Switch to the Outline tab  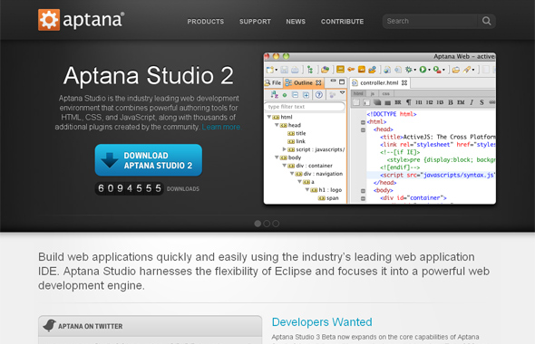(304, 82)
